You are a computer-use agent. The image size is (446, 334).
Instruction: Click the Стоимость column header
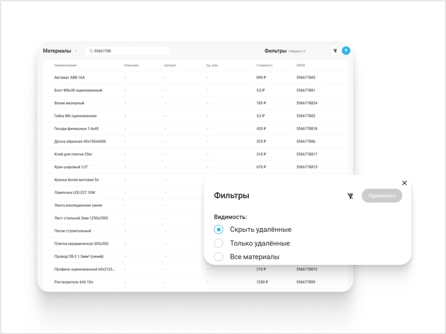pos(264,65)
